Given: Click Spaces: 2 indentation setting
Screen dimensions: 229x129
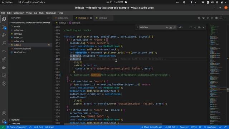Looking at the screenshot, I should coord(184,127).
